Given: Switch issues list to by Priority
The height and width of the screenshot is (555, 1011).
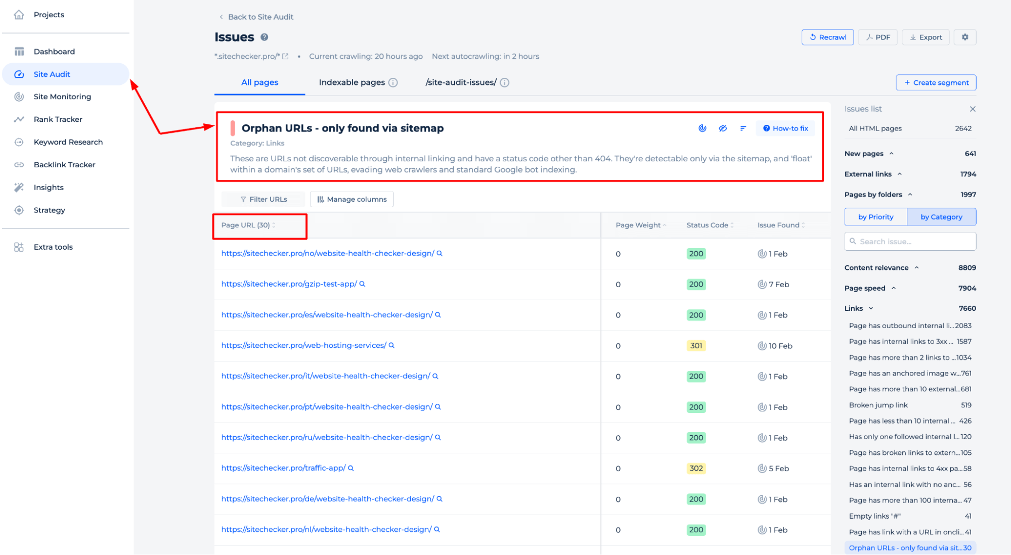Looking at the screenshot, I should click(x=875, y=217).
